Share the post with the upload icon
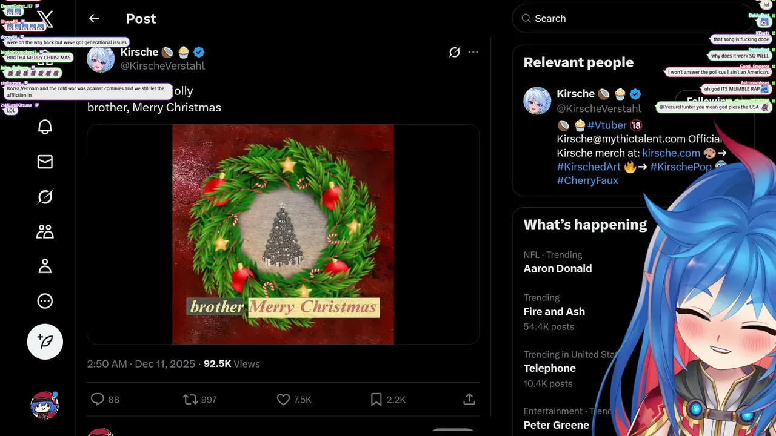Viewport: 776px width, 436px height. 469,399
